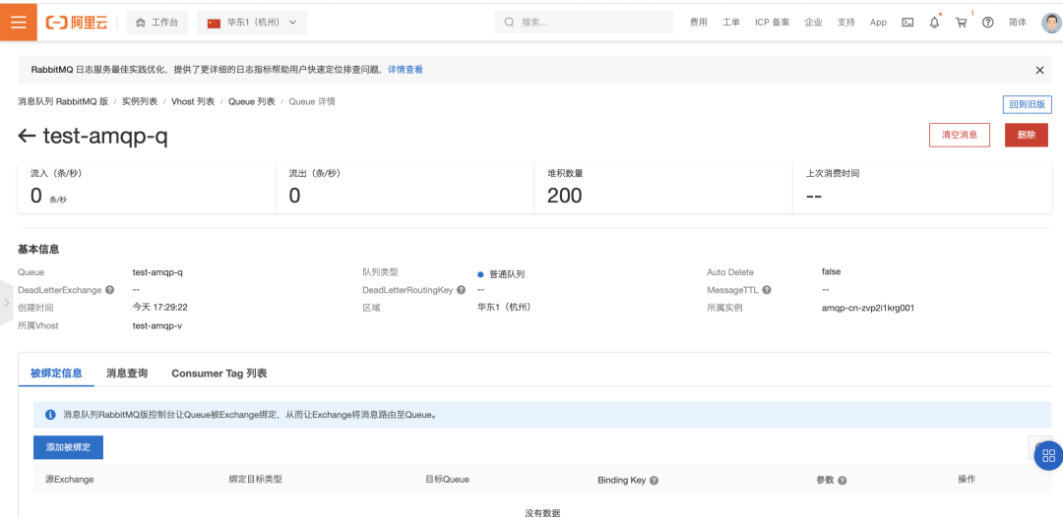Click the Alibaba Cloud logo
This screenshot has width=1063, height=518.
coord(77,23)
